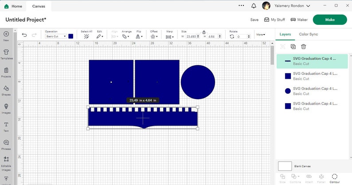Click the Contour tool
Viewport: 352px width, 185px height.
tap(335, 178)
